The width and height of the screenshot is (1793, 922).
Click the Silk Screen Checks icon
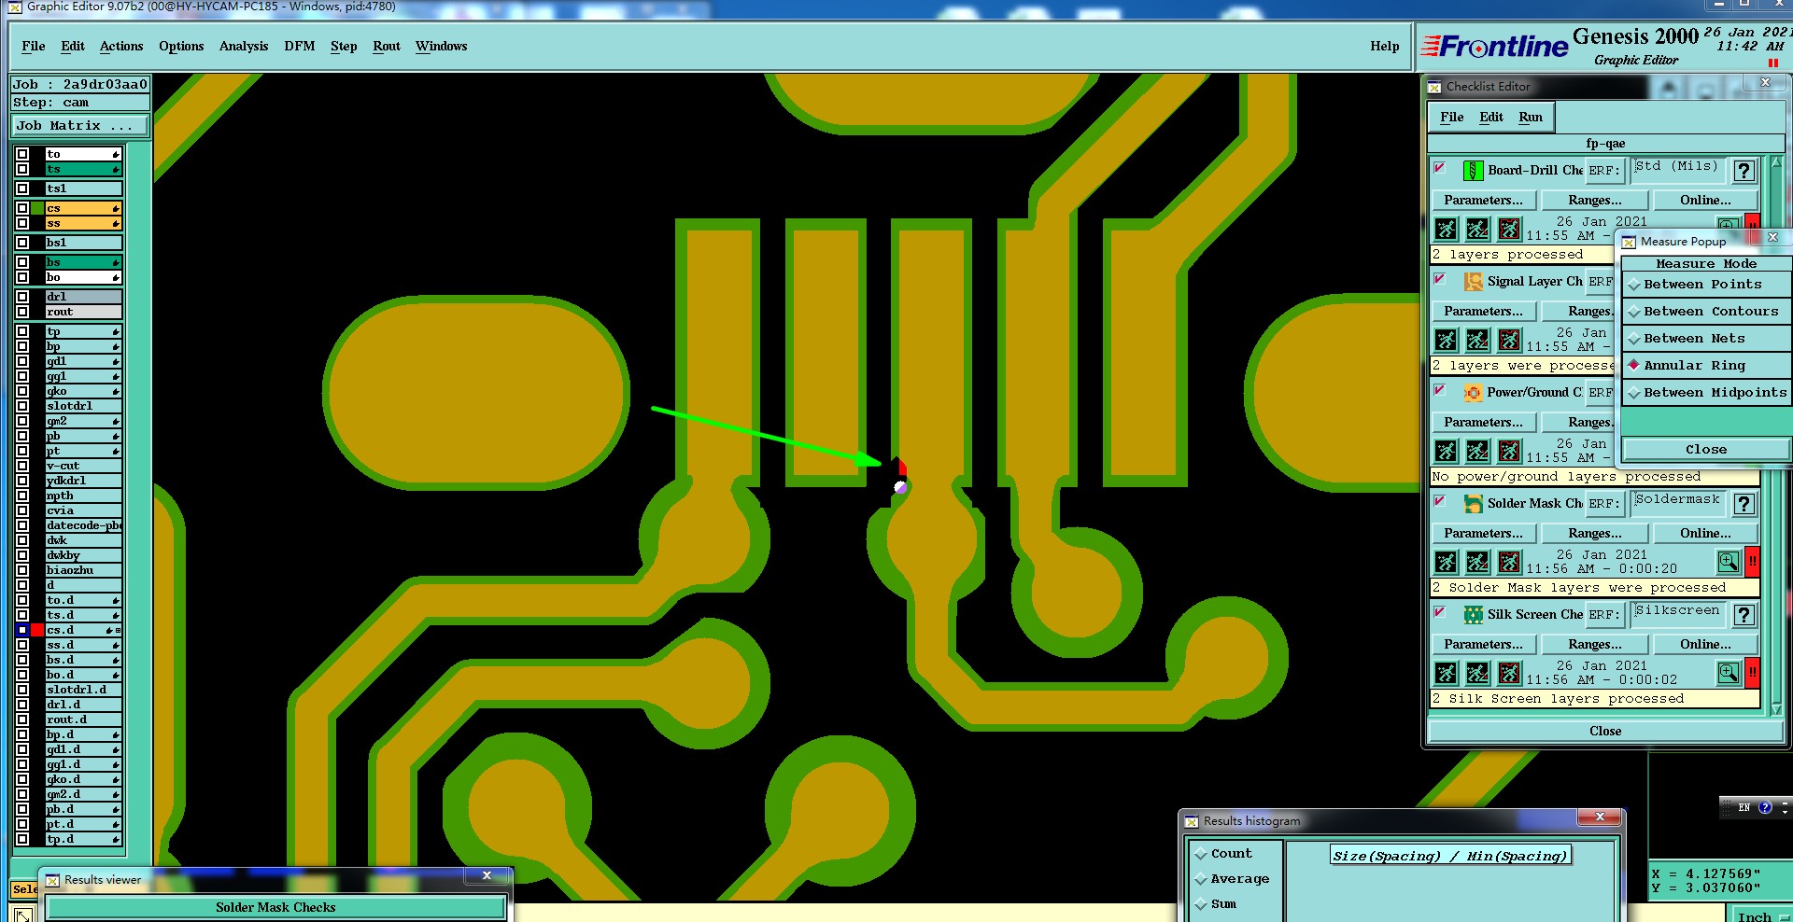pyautogui.click(x=1473, y=615)
